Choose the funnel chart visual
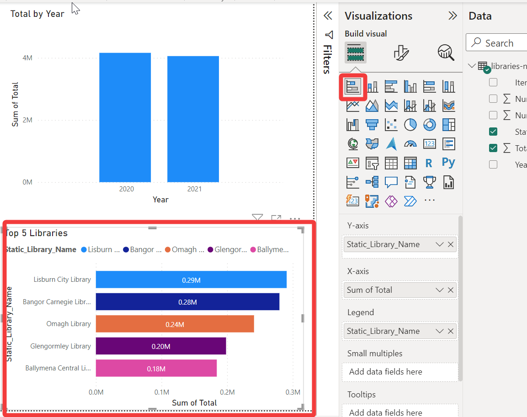This screenshot has height=417, width=527. coord(372,125)
